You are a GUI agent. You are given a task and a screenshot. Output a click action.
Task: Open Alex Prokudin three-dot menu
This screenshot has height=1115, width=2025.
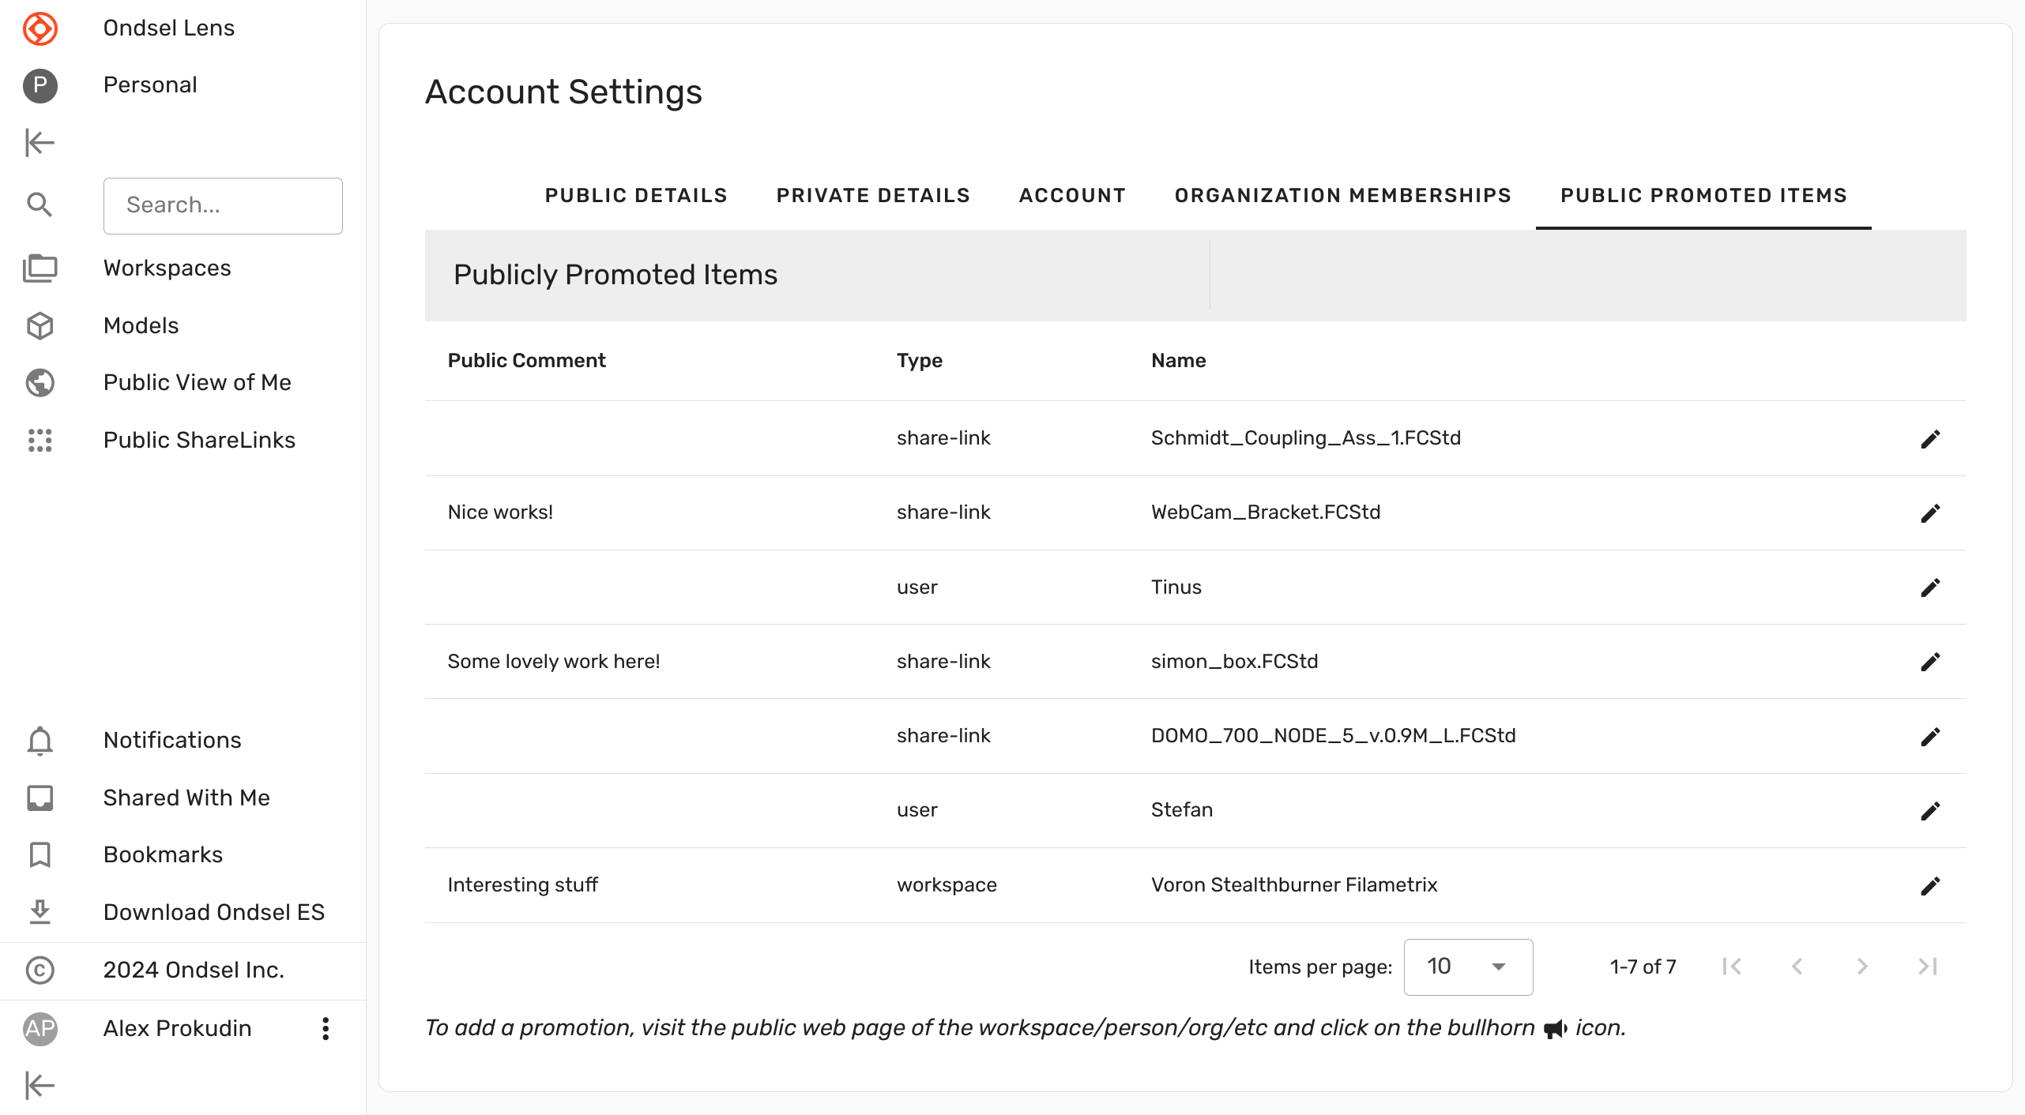coord(326,1028)
